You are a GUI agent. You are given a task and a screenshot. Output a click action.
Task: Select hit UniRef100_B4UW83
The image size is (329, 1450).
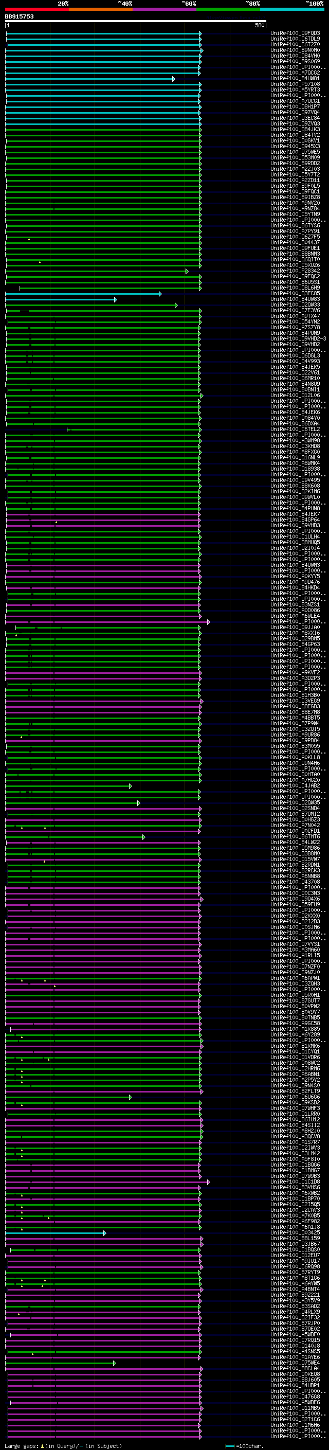[295, 299]
